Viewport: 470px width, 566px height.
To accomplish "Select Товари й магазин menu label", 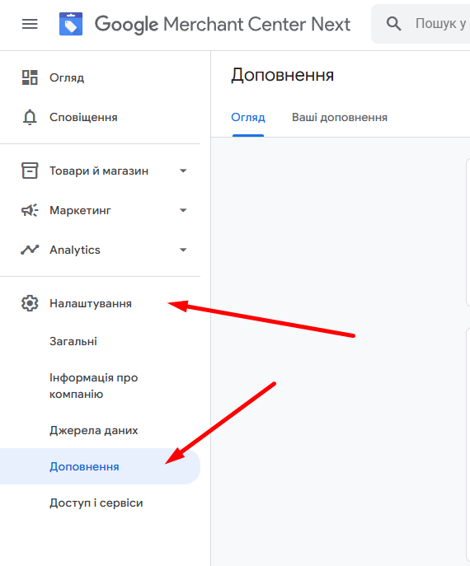I will [99, 171].
